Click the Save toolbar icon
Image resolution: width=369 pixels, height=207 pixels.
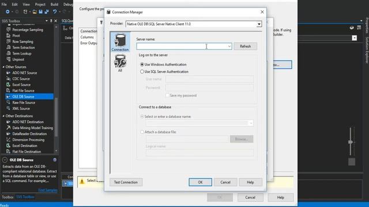pyautogui.click(x=41, y=11)
